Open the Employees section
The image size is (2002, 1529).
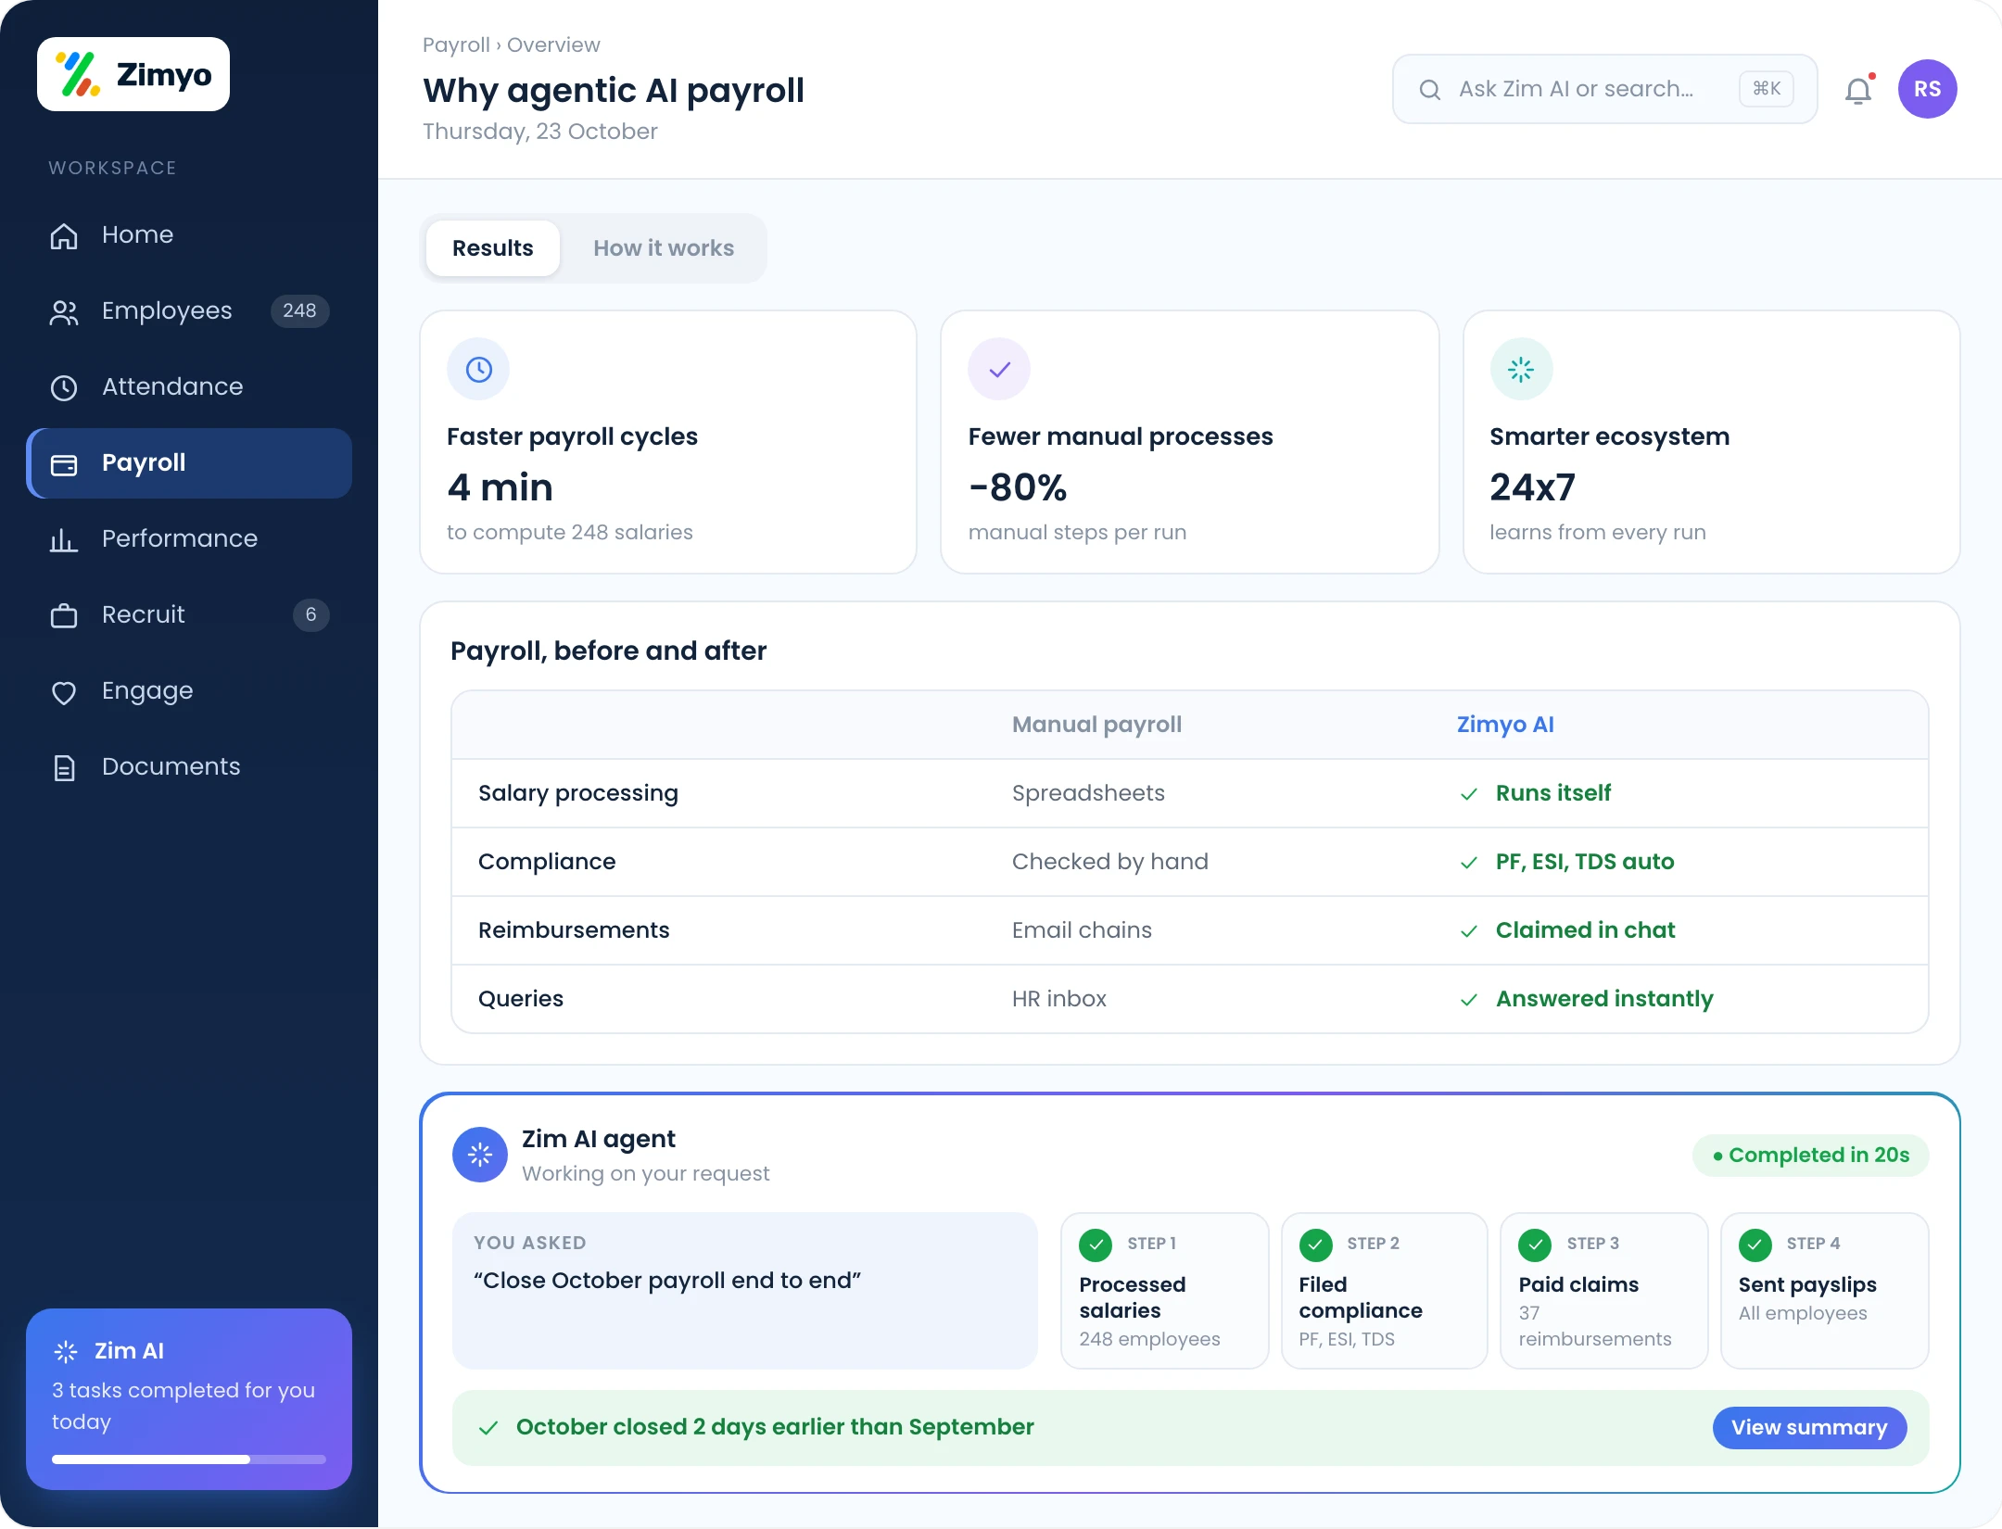pos(189,310)
